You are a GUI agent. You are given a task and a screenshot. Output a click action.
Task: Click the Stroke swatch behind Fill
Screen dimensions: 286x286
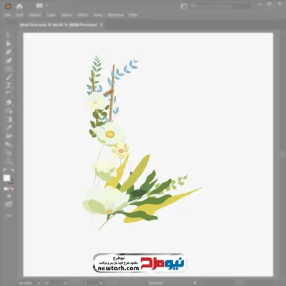[x=11, y=182]
